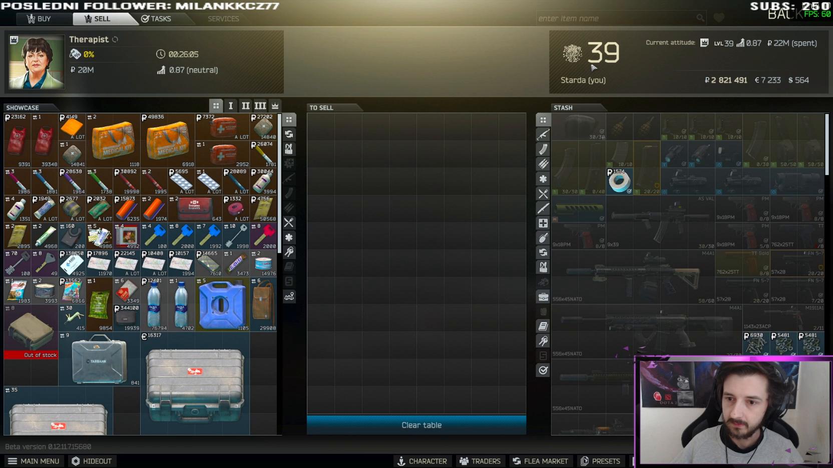Filter stash by info notebook icon

point(543,326)
